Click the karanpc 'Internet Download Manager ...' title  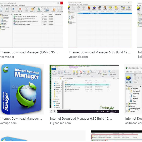pyautogui.click(x=21, y=119)
